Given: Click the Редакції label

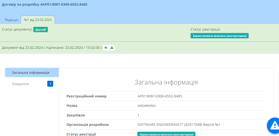Looking at the screenshot, I should click(12, 20).
